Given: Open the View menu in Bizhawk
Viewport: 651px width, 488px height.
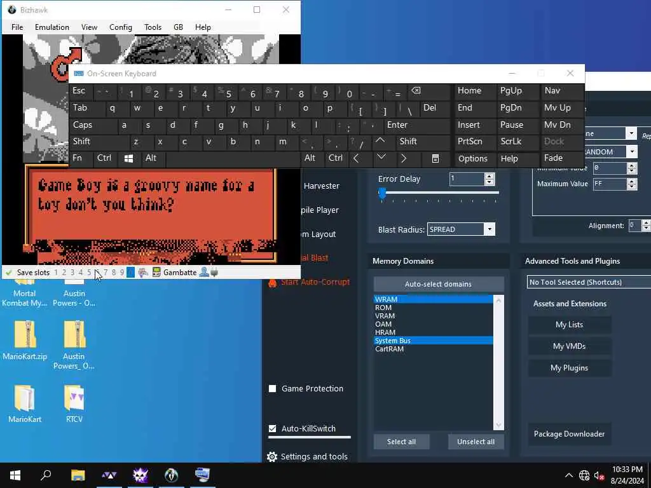Looking at the screenshot, I should [x=89, y=27].
